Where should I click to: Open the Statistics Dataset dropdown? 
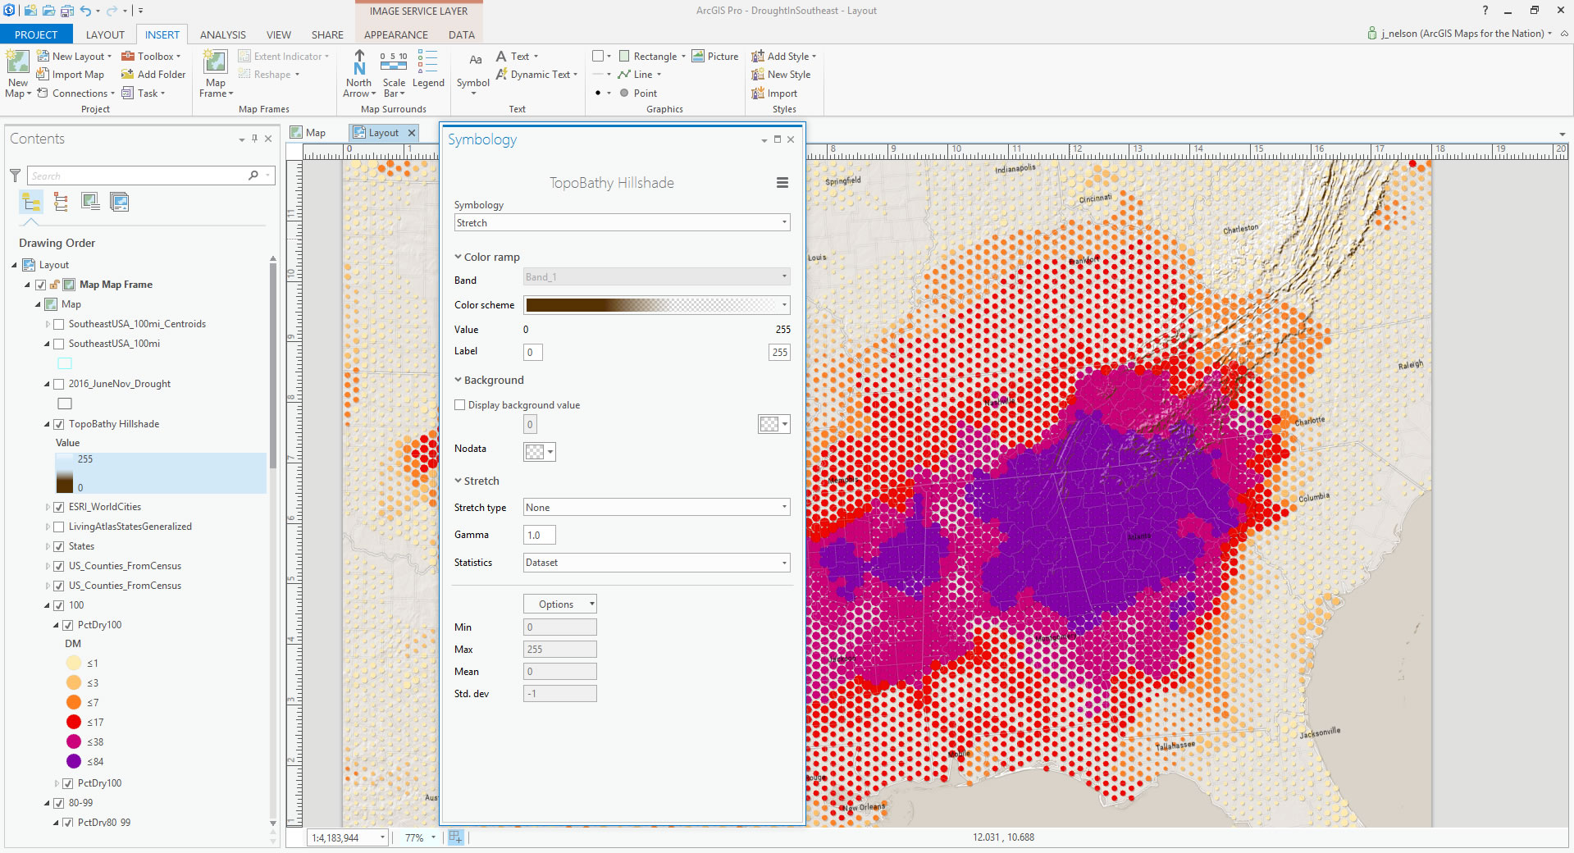tap(656, 563)
